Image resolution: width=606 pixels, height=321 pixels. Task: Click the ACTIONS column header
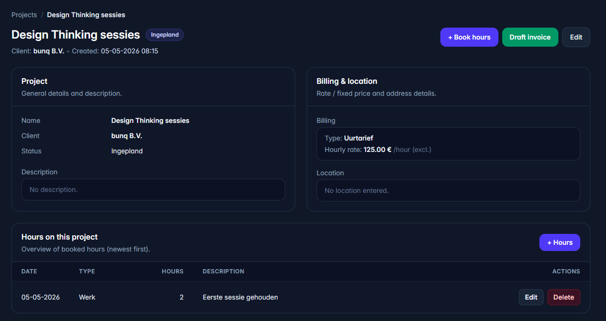point(566,271)
